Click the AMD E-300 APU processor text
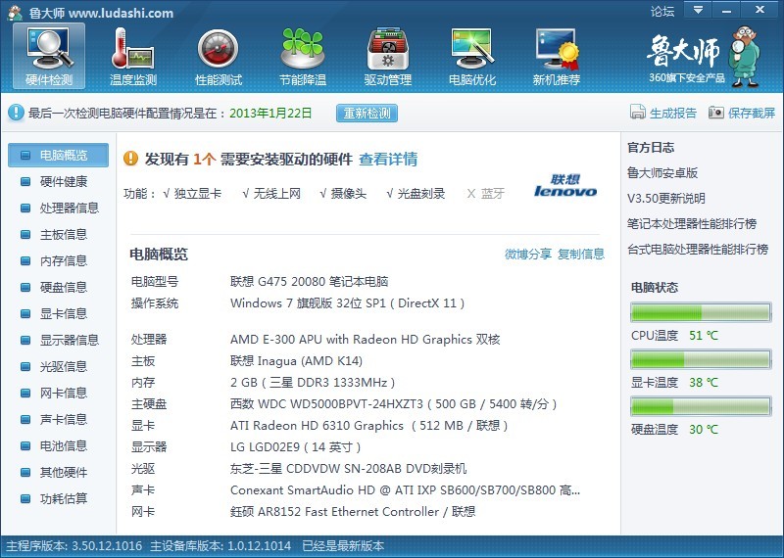784x558 pixels. [365, 340]
